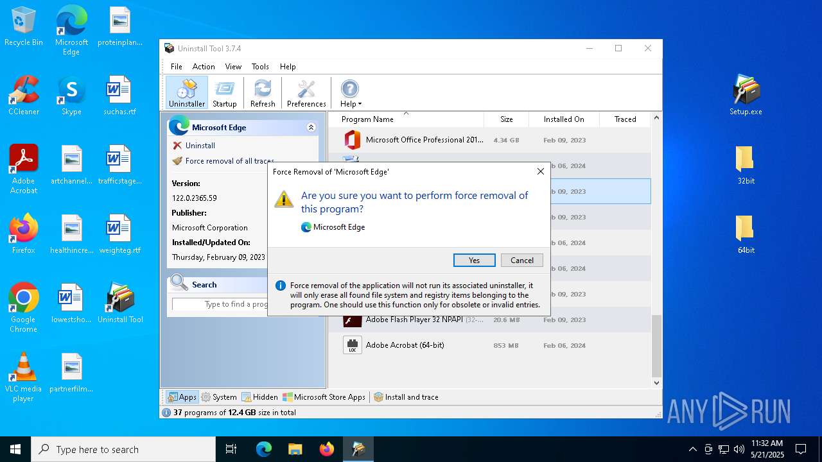Open the File menu
The height and width of the screenshot is (462, 822).
coord(177,67)
